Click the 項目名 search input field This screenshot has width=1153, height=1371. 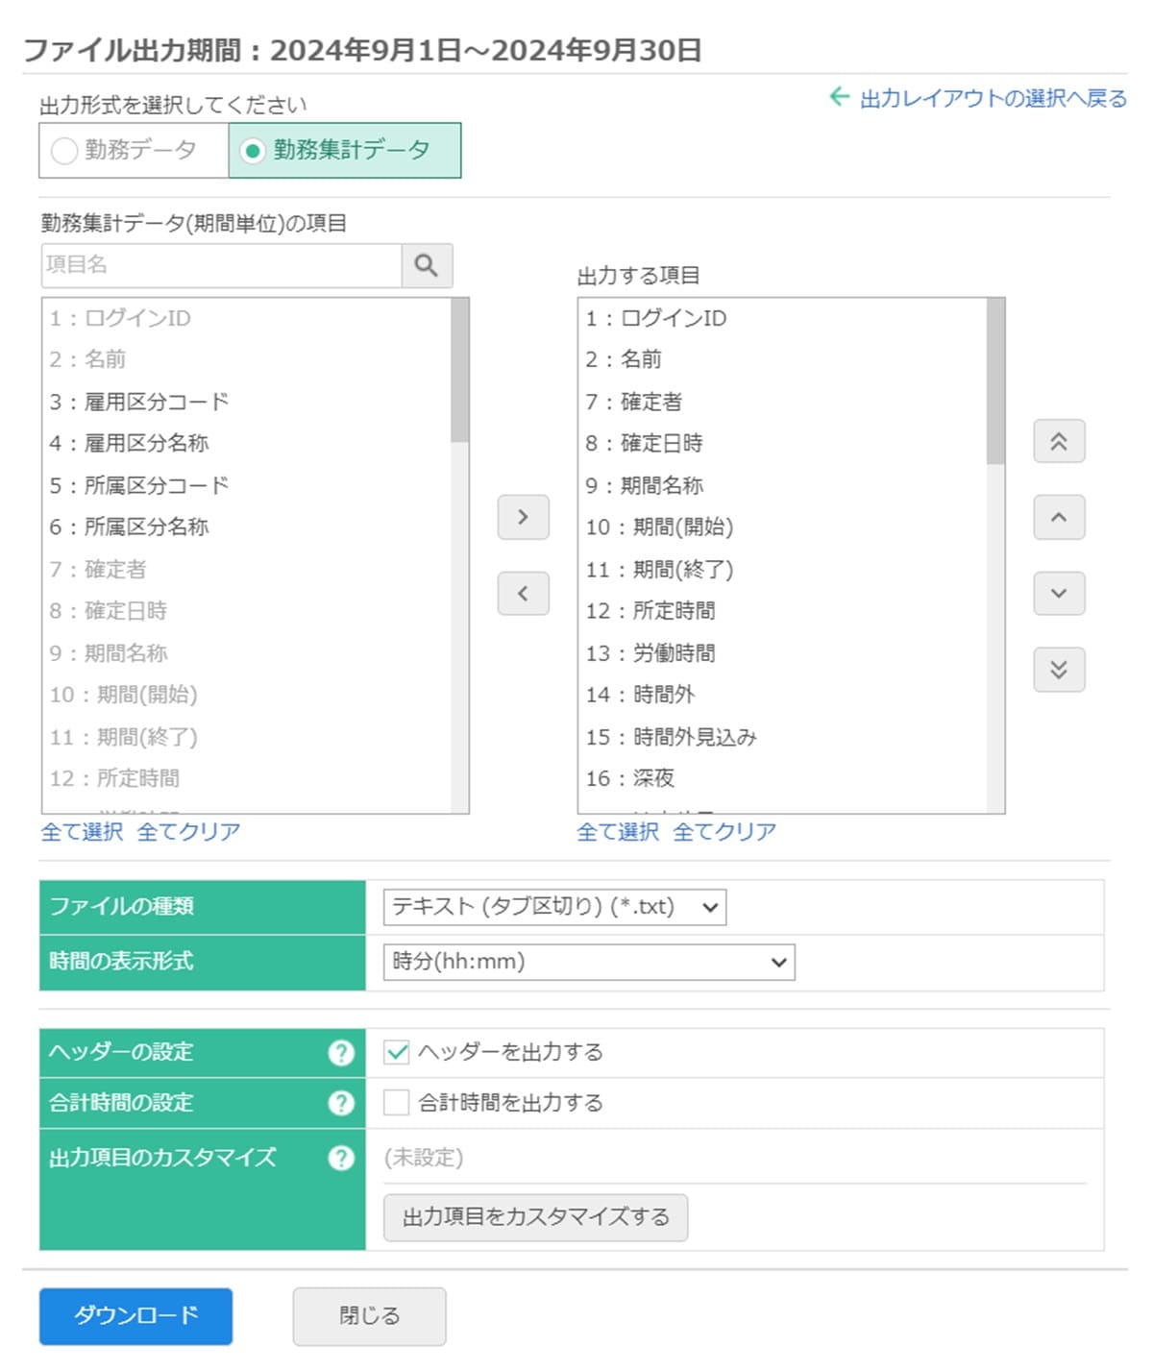(221, 265)
